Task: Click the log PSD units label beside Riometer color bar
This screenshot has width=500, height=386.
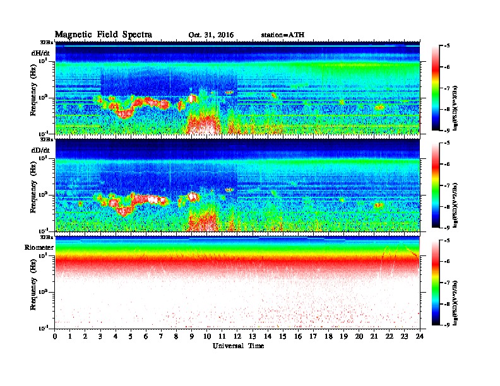Action: point(455,303)
